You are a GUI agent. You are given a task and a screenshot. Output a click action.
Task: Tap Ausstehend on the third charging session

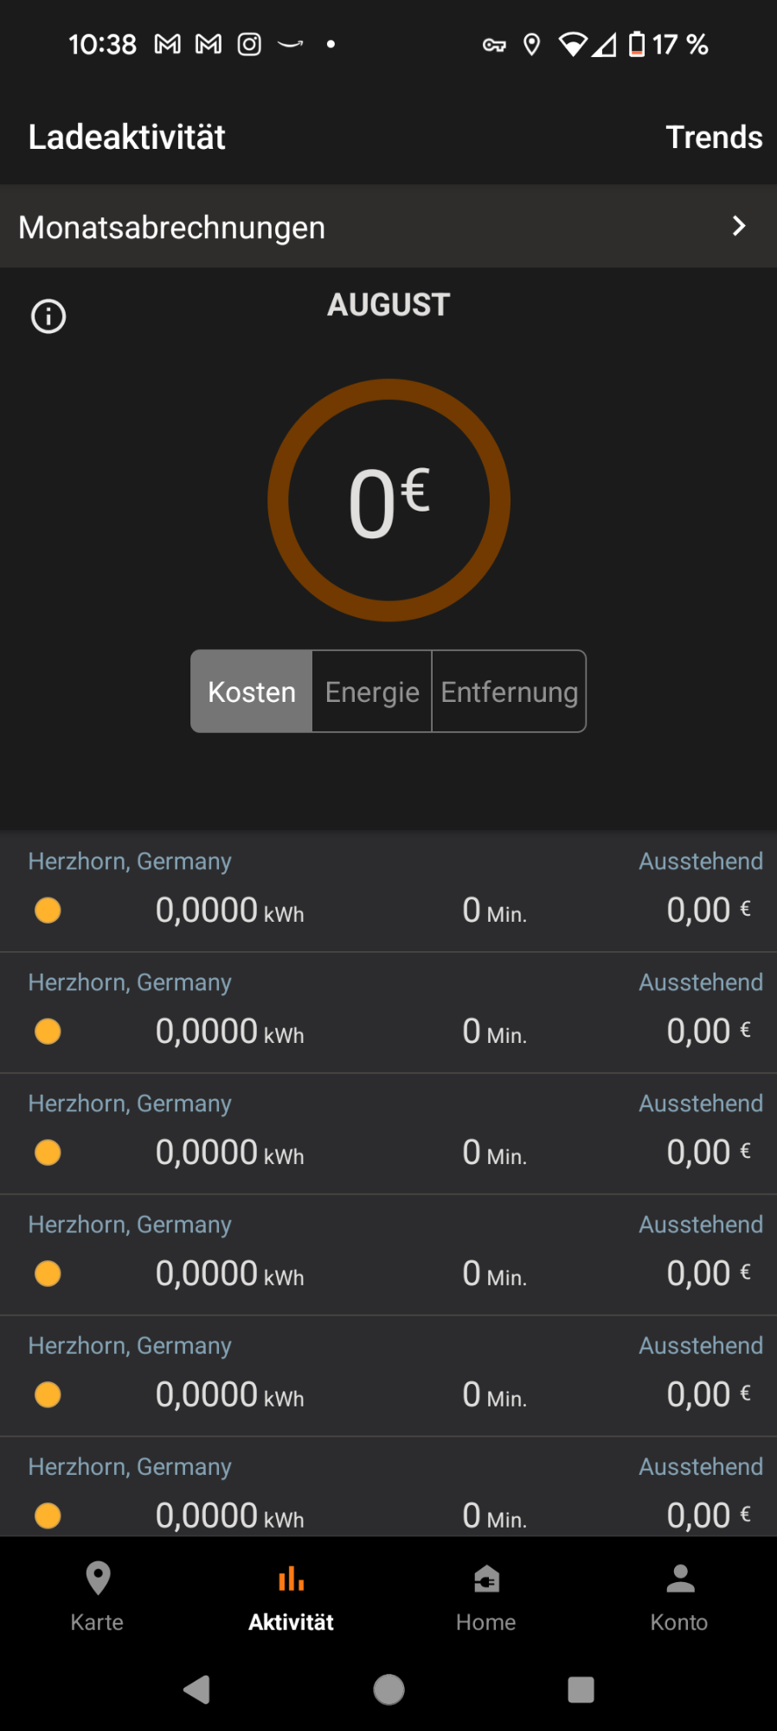point(700,1104)
